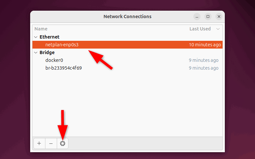Click the "10 minutes ago" timestamp cell
Image resolution: width=255 pixels, height=159 pixels.
click(205, 45)
